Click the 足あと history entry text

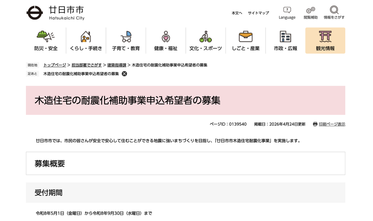(81, 74)
